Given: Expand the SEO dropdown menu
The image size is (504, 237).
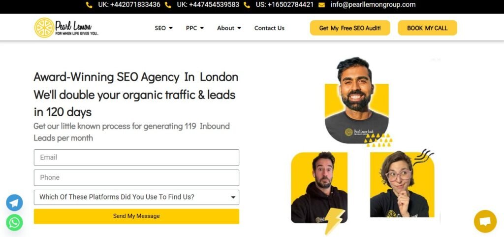Looking at the screenshot, I should [163, 28].
